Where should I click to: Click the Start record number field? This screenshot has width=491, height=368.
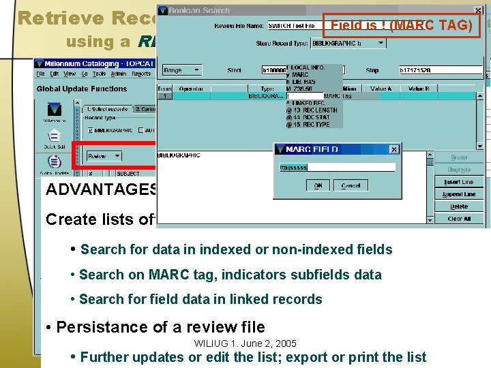(303, 70)
